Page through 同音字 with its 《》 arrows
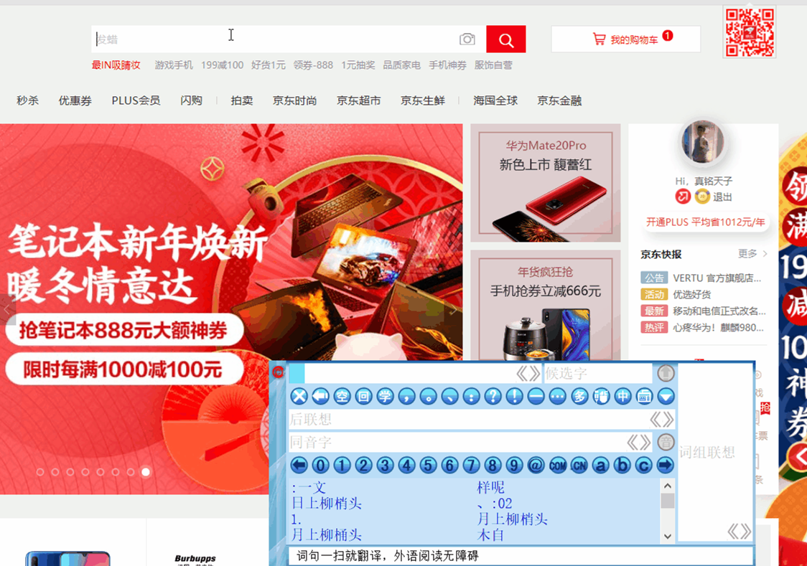This screenshot has width=807, height=566. pos(639,442)
